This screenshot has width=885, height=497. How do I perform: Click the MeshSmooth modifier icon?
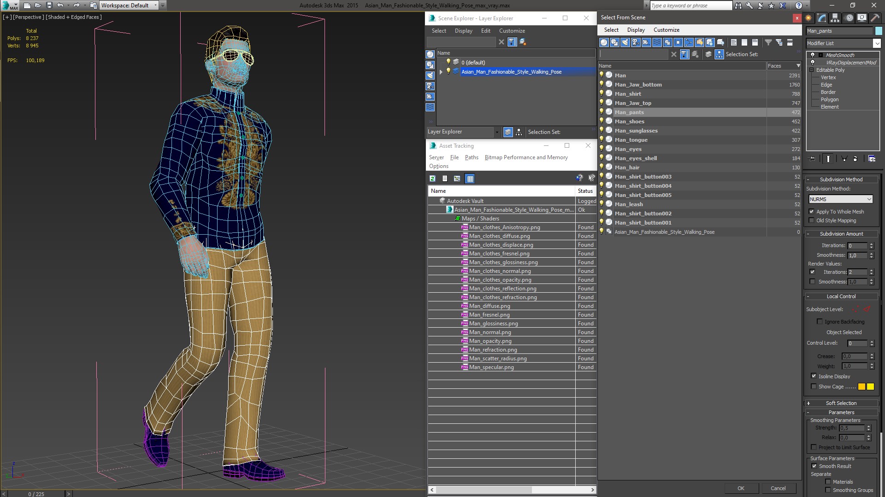[813, 55]
